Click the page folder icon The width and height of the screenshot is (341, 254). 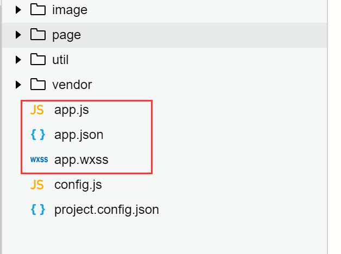(x=37, y=35)
